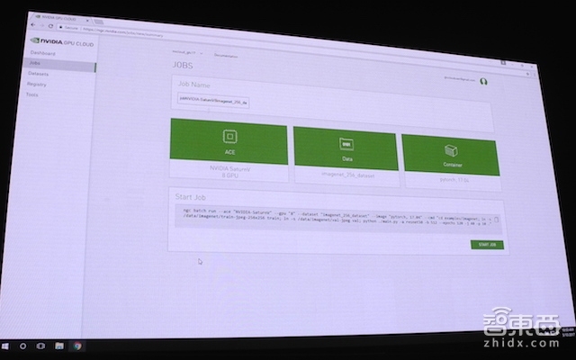
Task: Open File Explorer from the taskbar
Action: [x=58, y=346]
